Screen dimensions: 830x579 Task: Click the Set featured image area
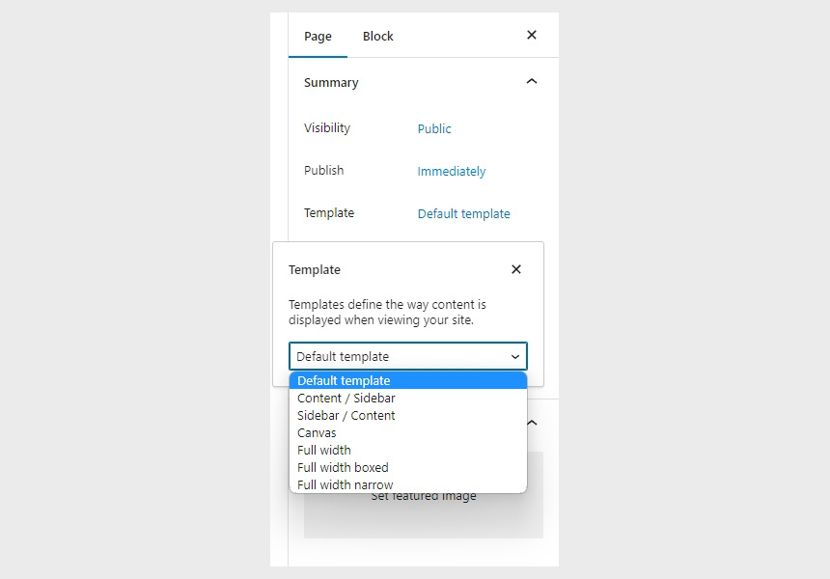click(x=424, y=516)
